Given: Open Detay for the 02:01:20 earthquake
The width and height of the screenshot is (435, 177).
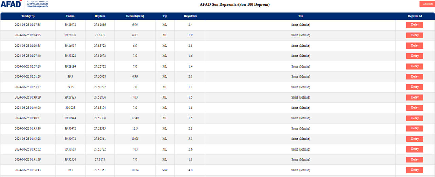Looking at the screenshot, I should pos(415,76).
